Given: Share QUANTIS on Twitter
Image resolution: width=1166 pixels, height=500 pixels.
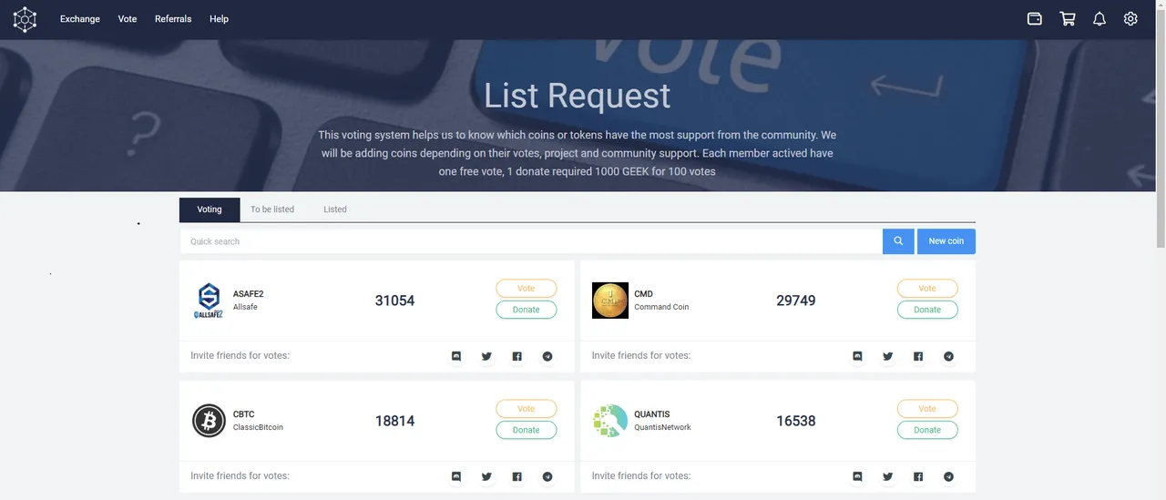Looking at the screenshot, I should click(x=887, y=476).
